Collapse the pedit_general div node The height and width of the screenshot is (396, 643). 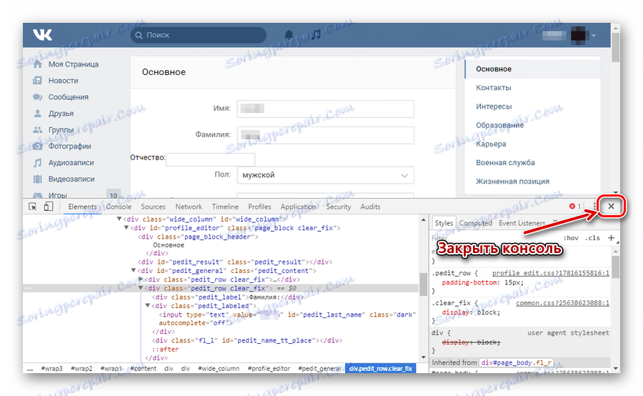(x=134, y=270)
